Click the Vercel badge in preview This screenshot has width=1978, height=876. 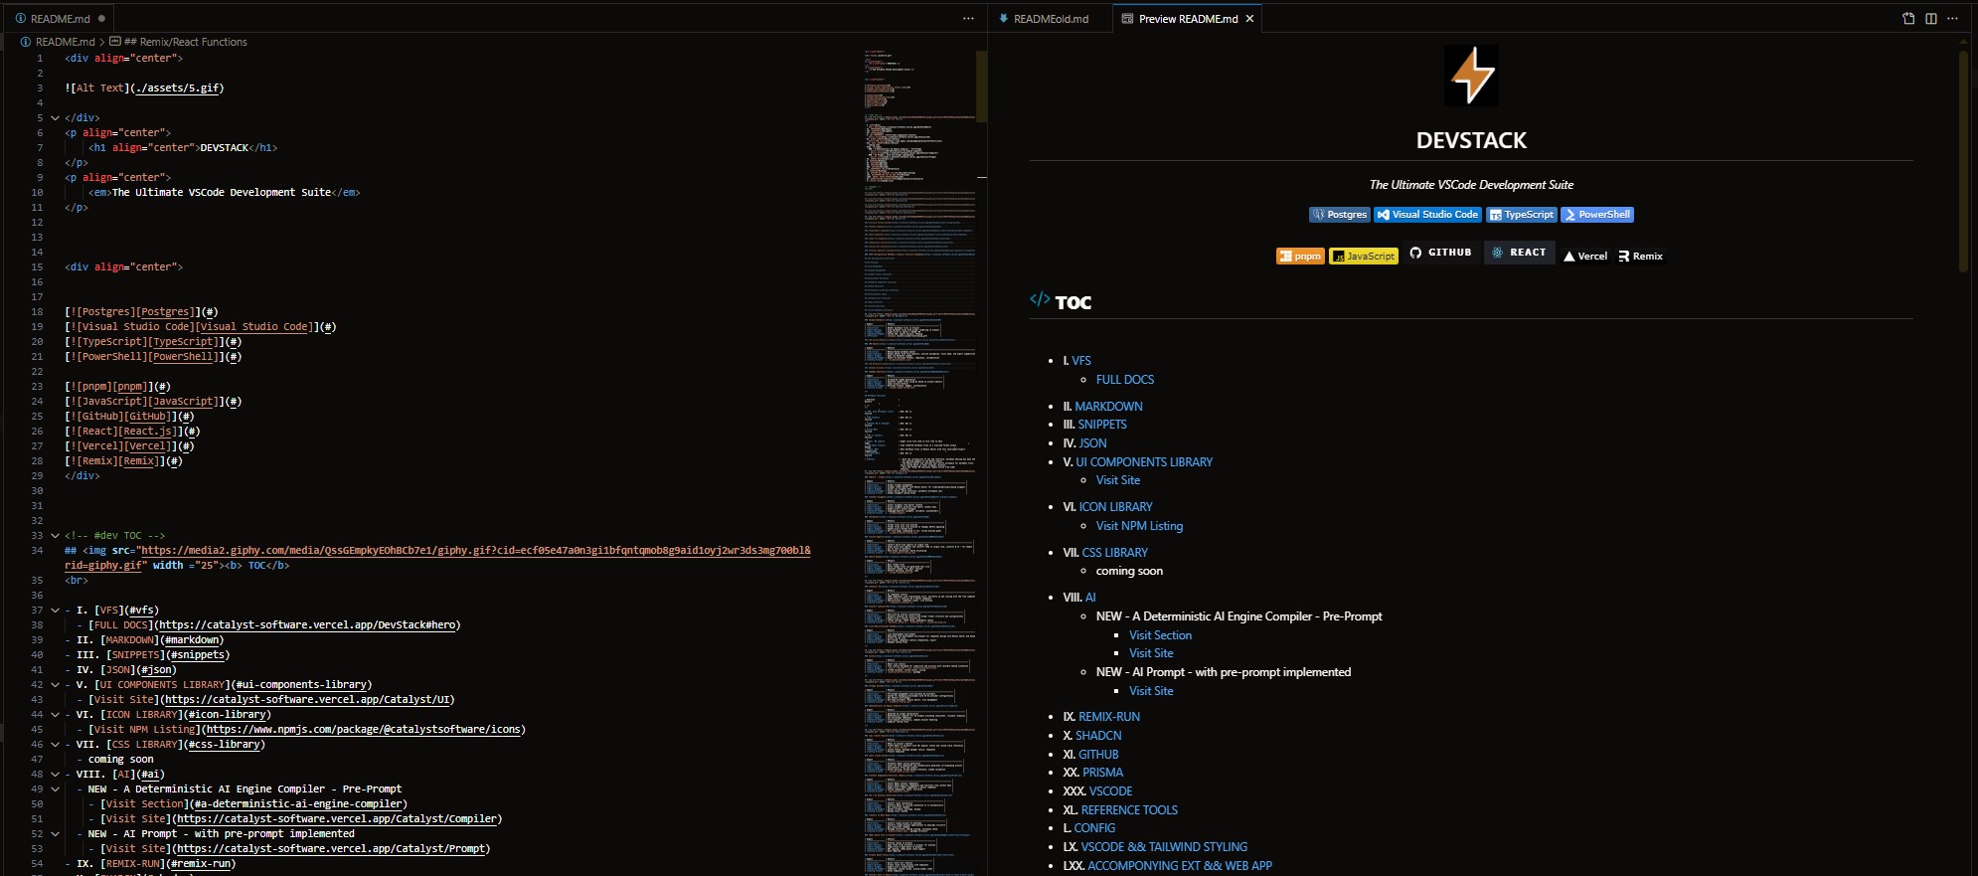click(1585, 257)
